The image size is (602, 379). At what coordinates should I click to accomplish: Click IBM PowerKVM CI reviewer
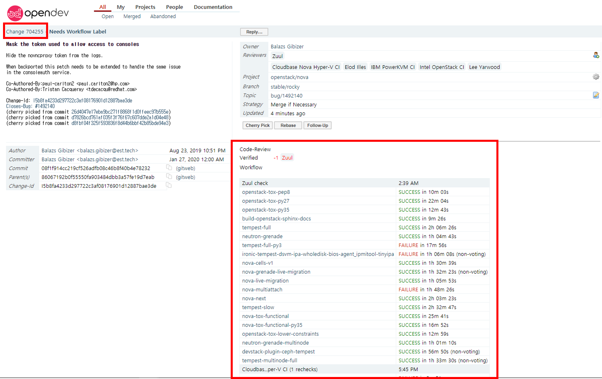click(x=392, y=67)
